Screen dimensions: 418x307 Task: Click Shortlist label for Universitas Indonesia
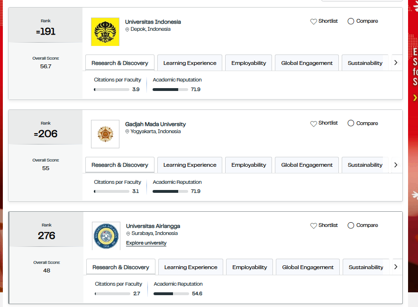pos(328,21)
